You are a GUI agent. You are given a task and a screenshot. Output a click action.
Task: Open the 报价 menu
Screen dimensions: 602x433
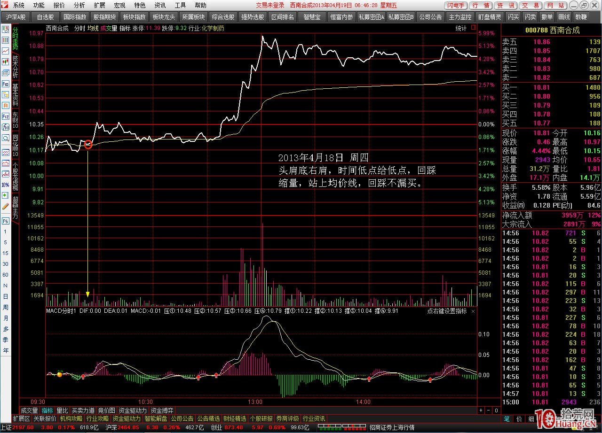point(59,5)
